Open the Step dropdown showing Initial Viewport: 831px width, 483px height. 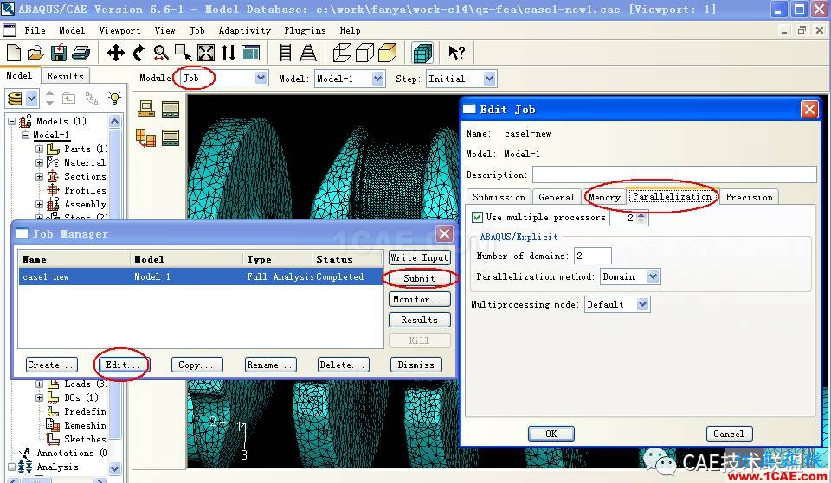[490, 79]
